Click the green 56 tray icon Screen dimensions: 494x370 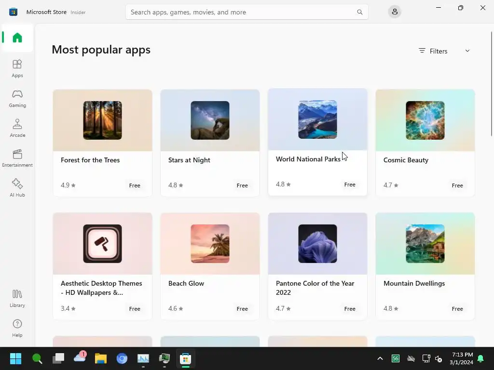(x=396, y=358)
